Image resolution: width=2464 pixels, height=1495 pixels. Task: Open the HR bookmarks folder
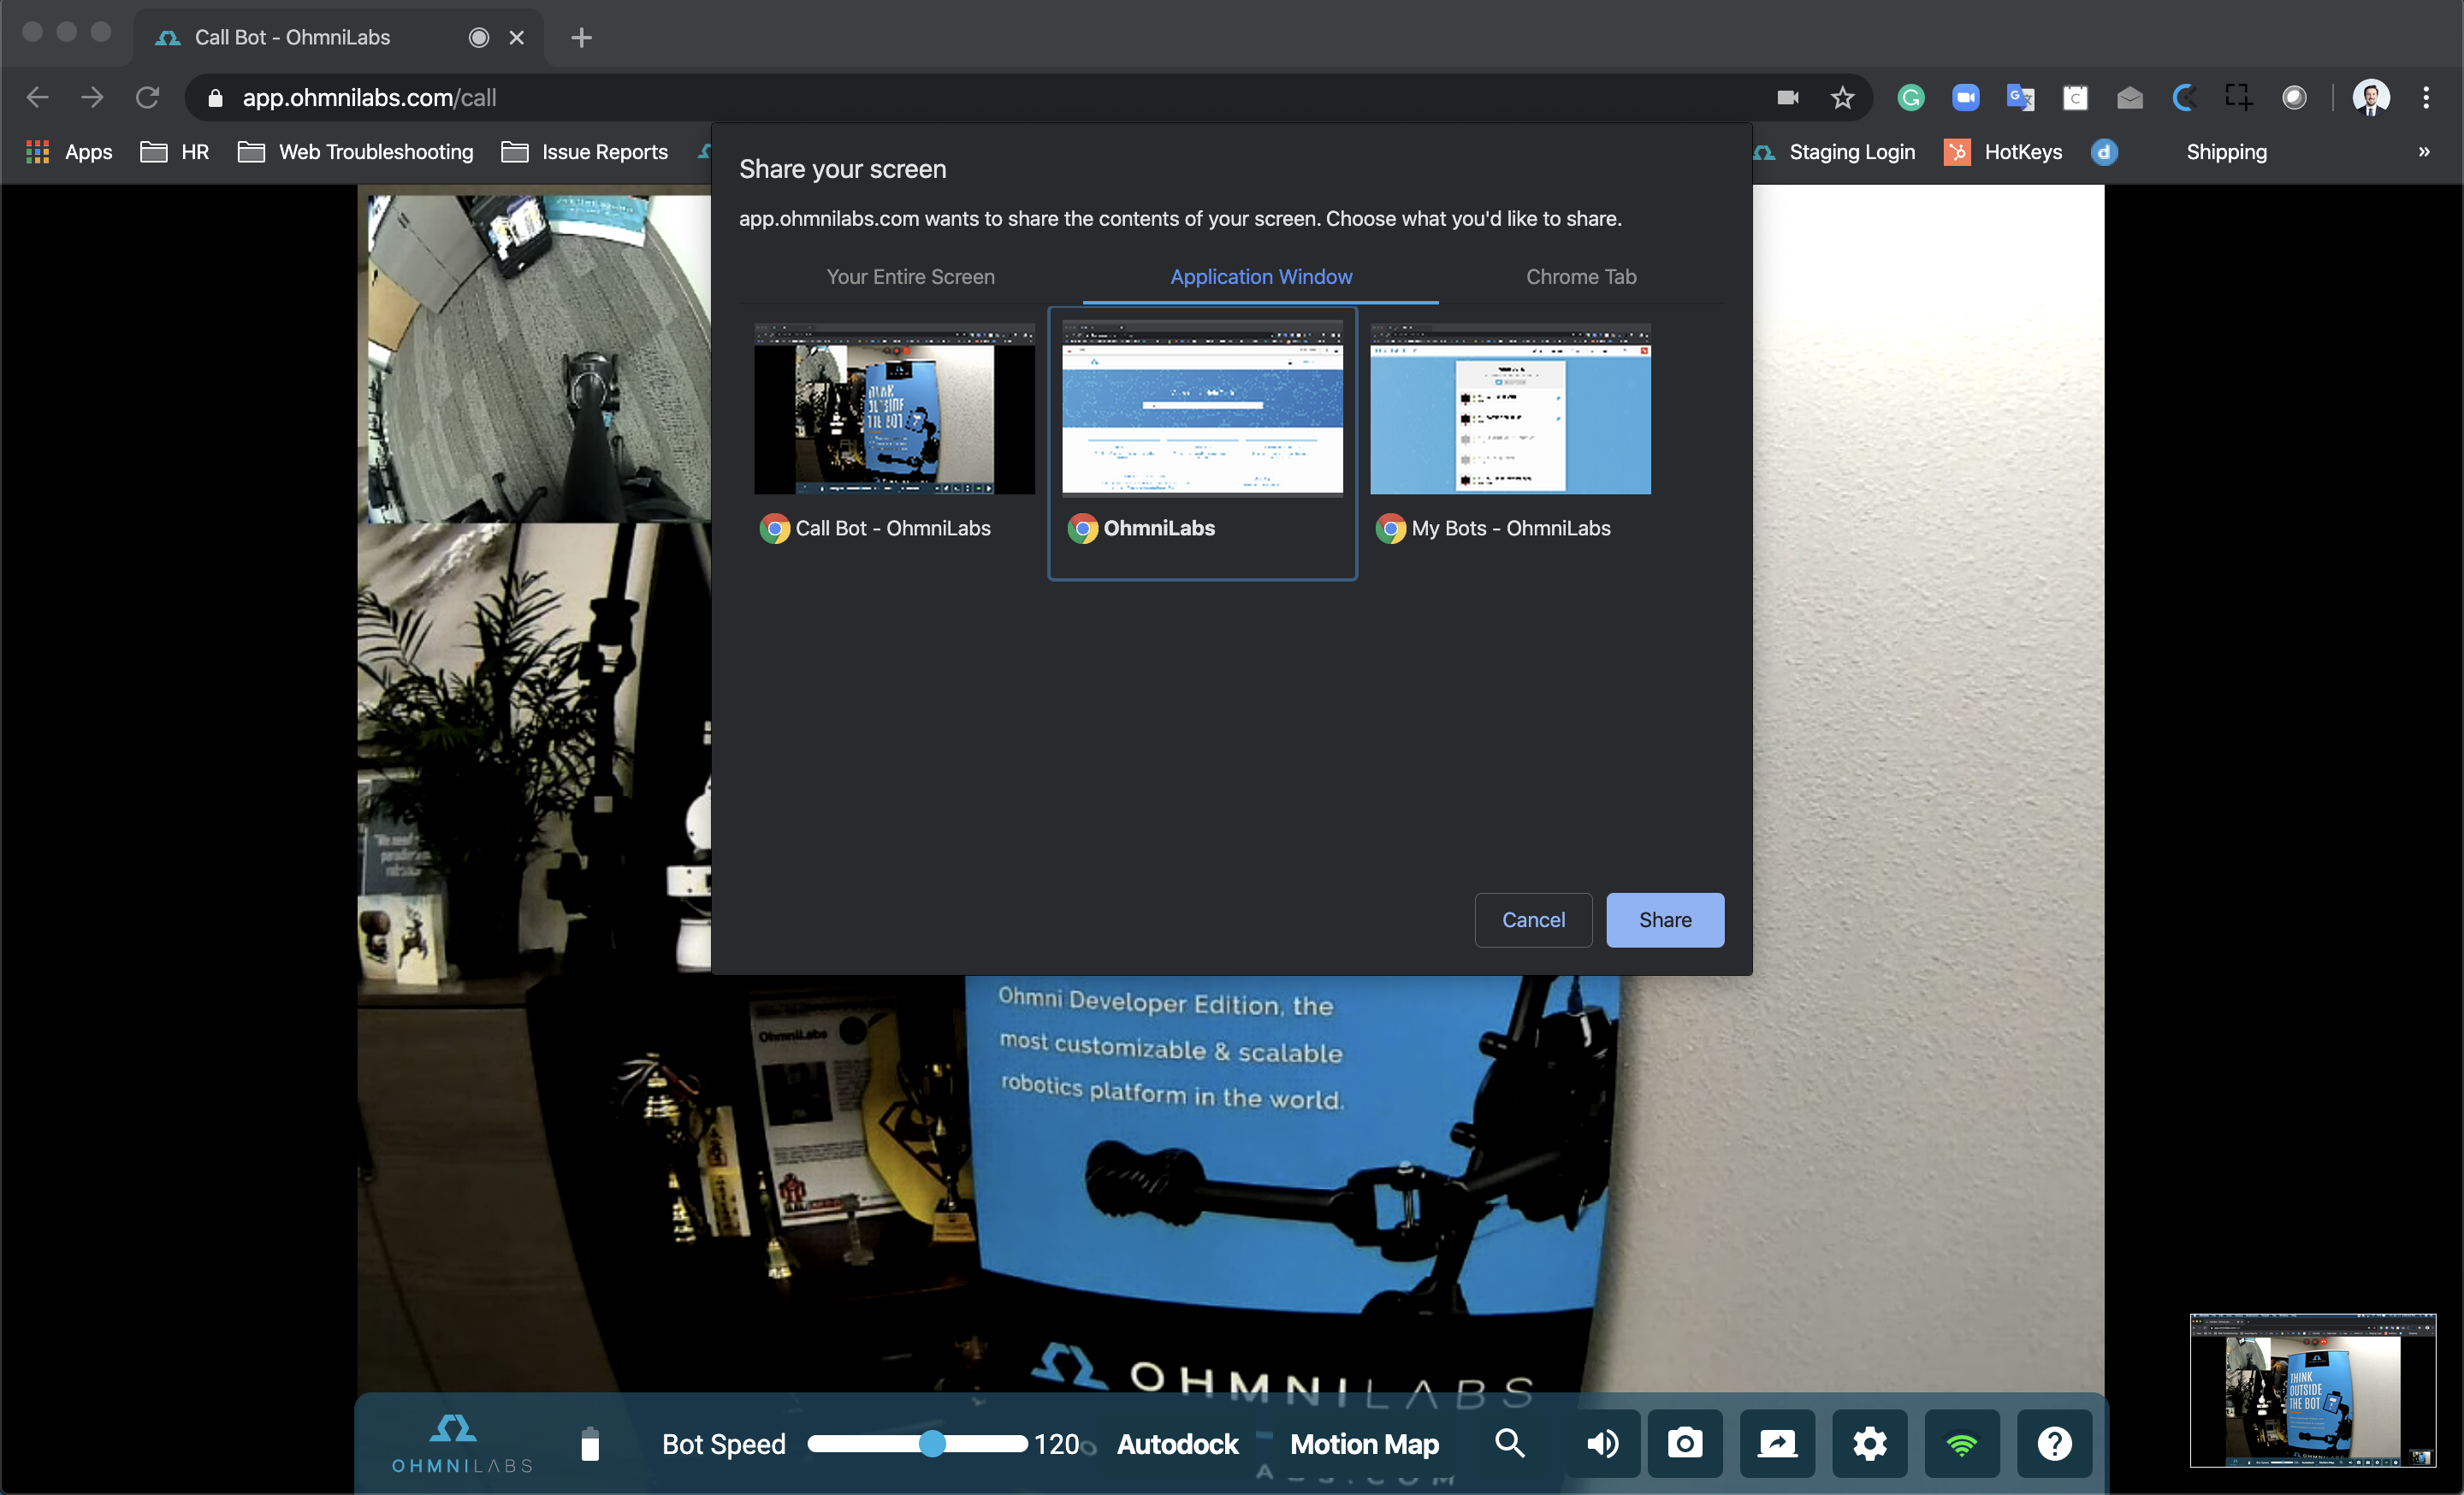[x=175, y=152]
